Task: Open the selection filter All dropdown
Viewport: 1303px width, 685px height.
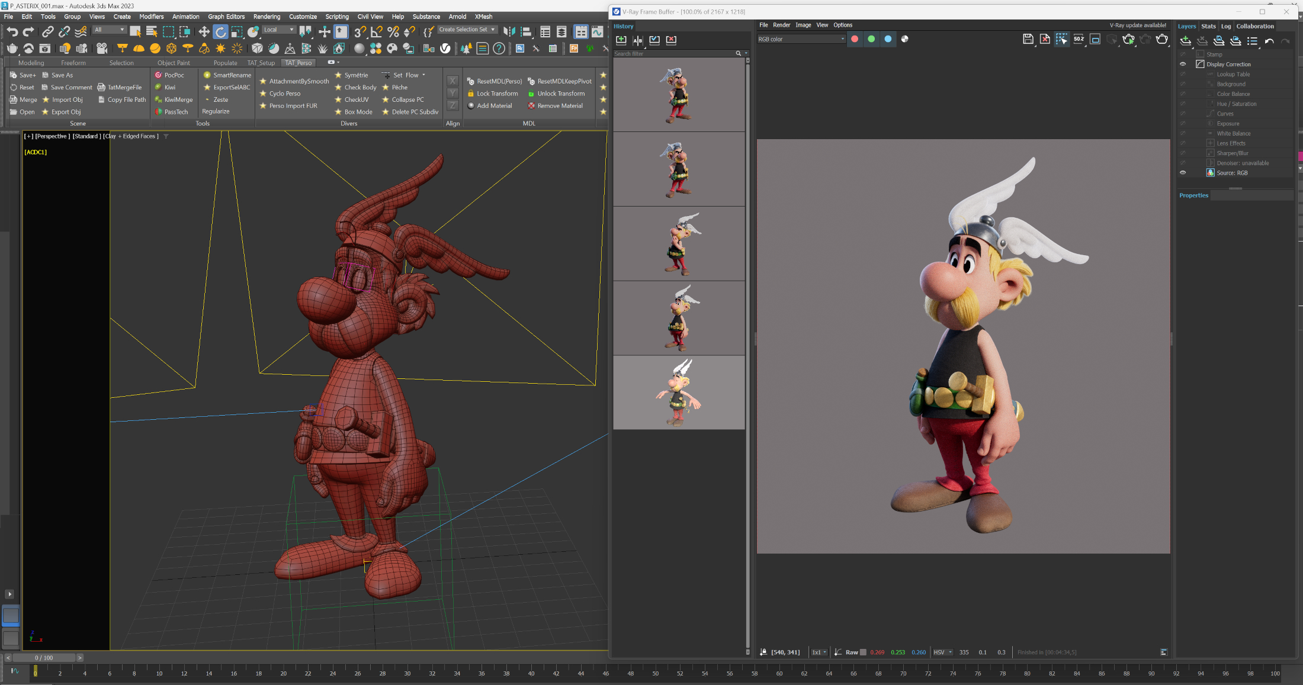Action: (110, 30)
